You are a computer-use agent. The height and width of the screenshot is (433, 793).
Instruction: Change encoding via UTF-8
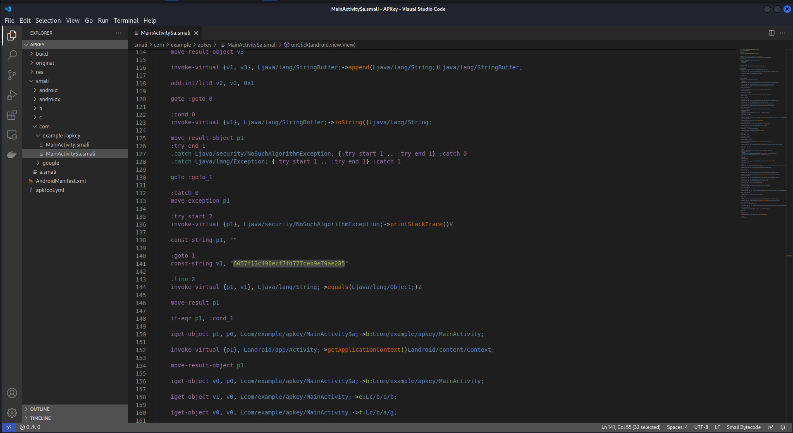tap(701, 427)
